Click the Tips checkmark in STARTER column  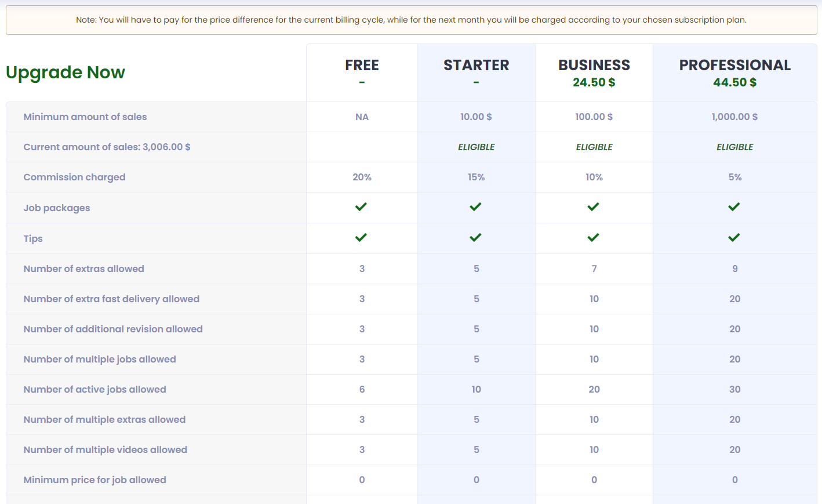[476, 238]
